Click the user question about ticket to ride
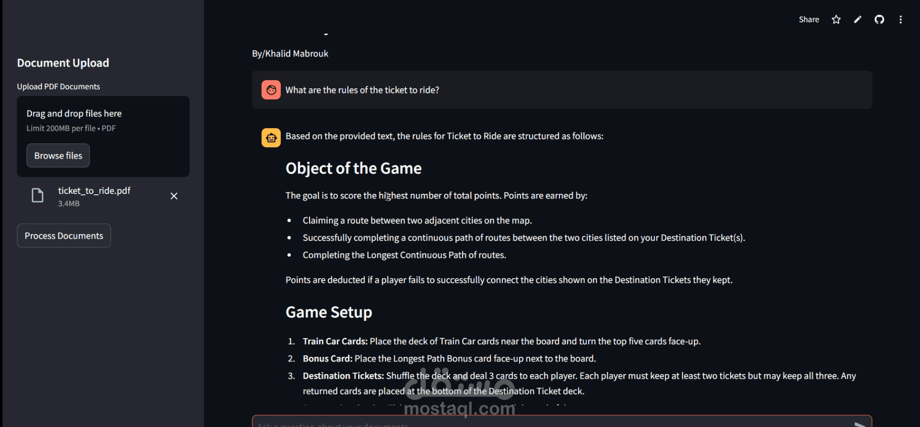 coord(362,90)
